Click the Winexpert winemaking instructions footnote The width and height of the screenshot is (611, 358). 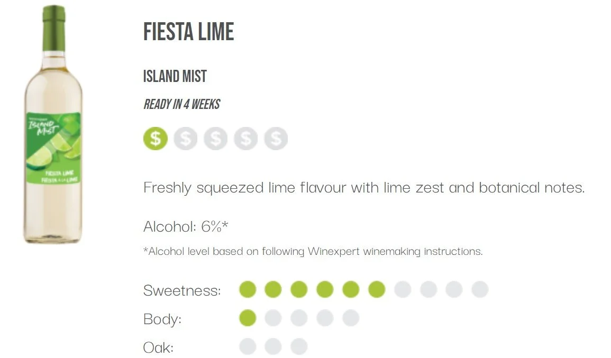313,251
